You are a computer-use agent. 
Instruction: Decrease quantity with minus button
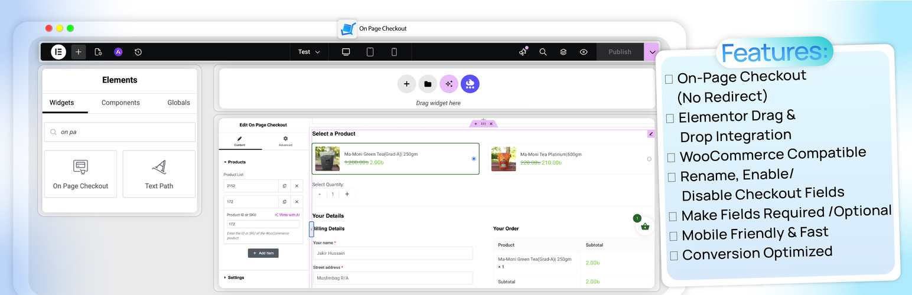pyautogui.click(x=320, y=194)
